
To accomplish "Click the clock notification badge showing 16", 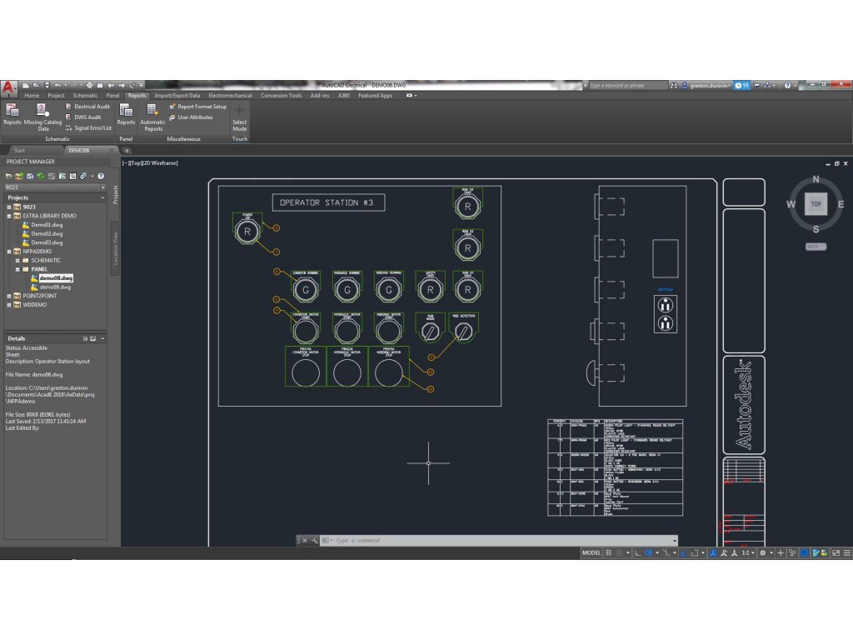I will pos(741,86).
